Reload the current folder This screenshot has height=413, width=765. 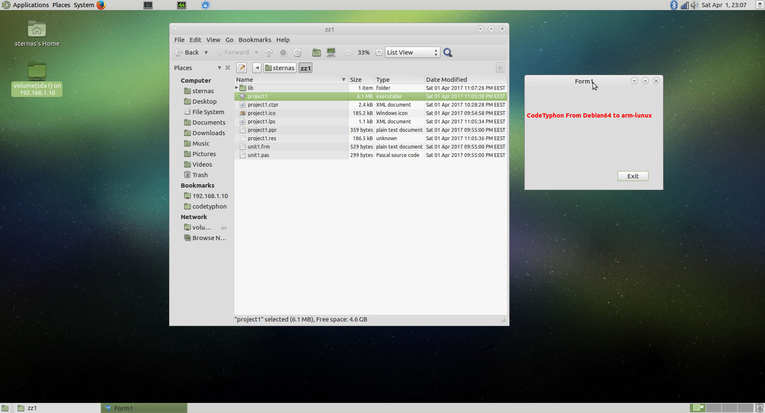297,52
